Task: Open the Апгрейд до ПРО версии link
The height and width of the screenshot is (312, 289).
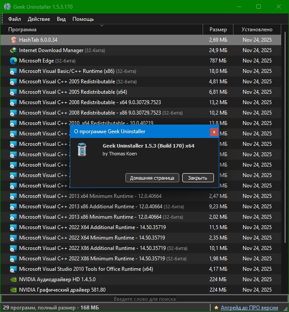Action: tap(250, 308)
